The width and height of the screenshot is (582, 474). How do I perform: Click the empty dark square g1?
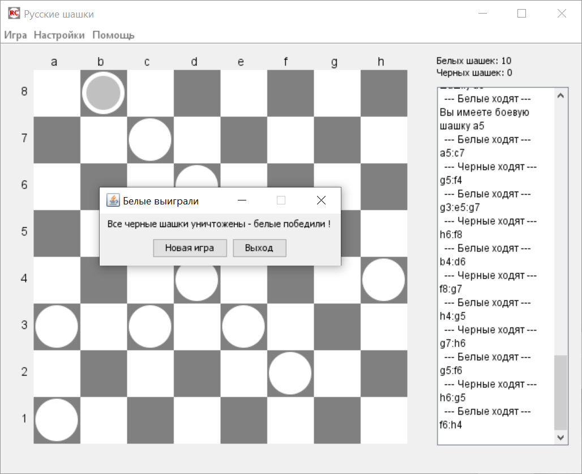[337, 420]
